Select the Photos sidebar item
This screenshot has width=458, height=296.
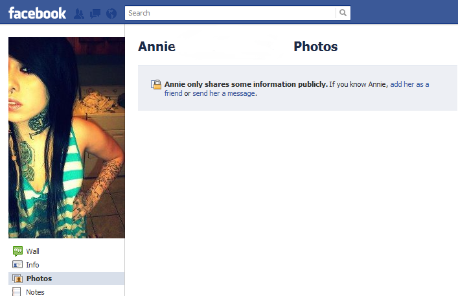[x=67, y=279]
